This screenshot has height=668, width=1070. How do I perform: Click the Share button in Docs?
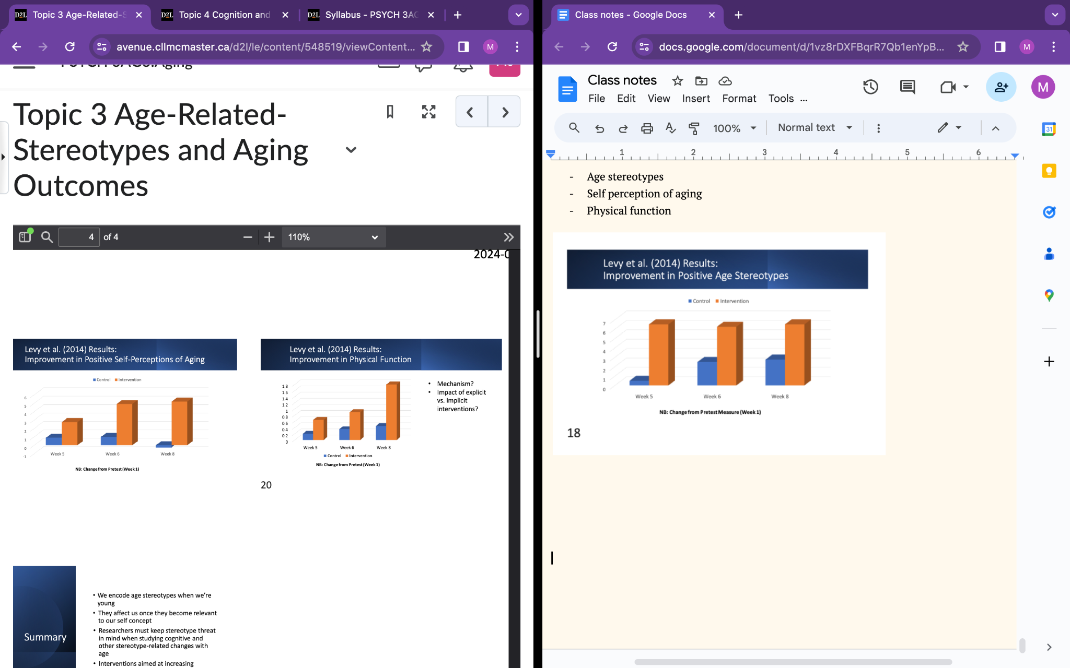coord(1001,87)
